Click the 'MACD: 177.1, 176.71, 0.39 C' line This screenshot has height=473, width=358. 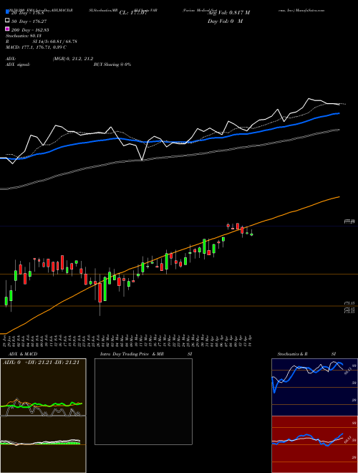(37, 47)
